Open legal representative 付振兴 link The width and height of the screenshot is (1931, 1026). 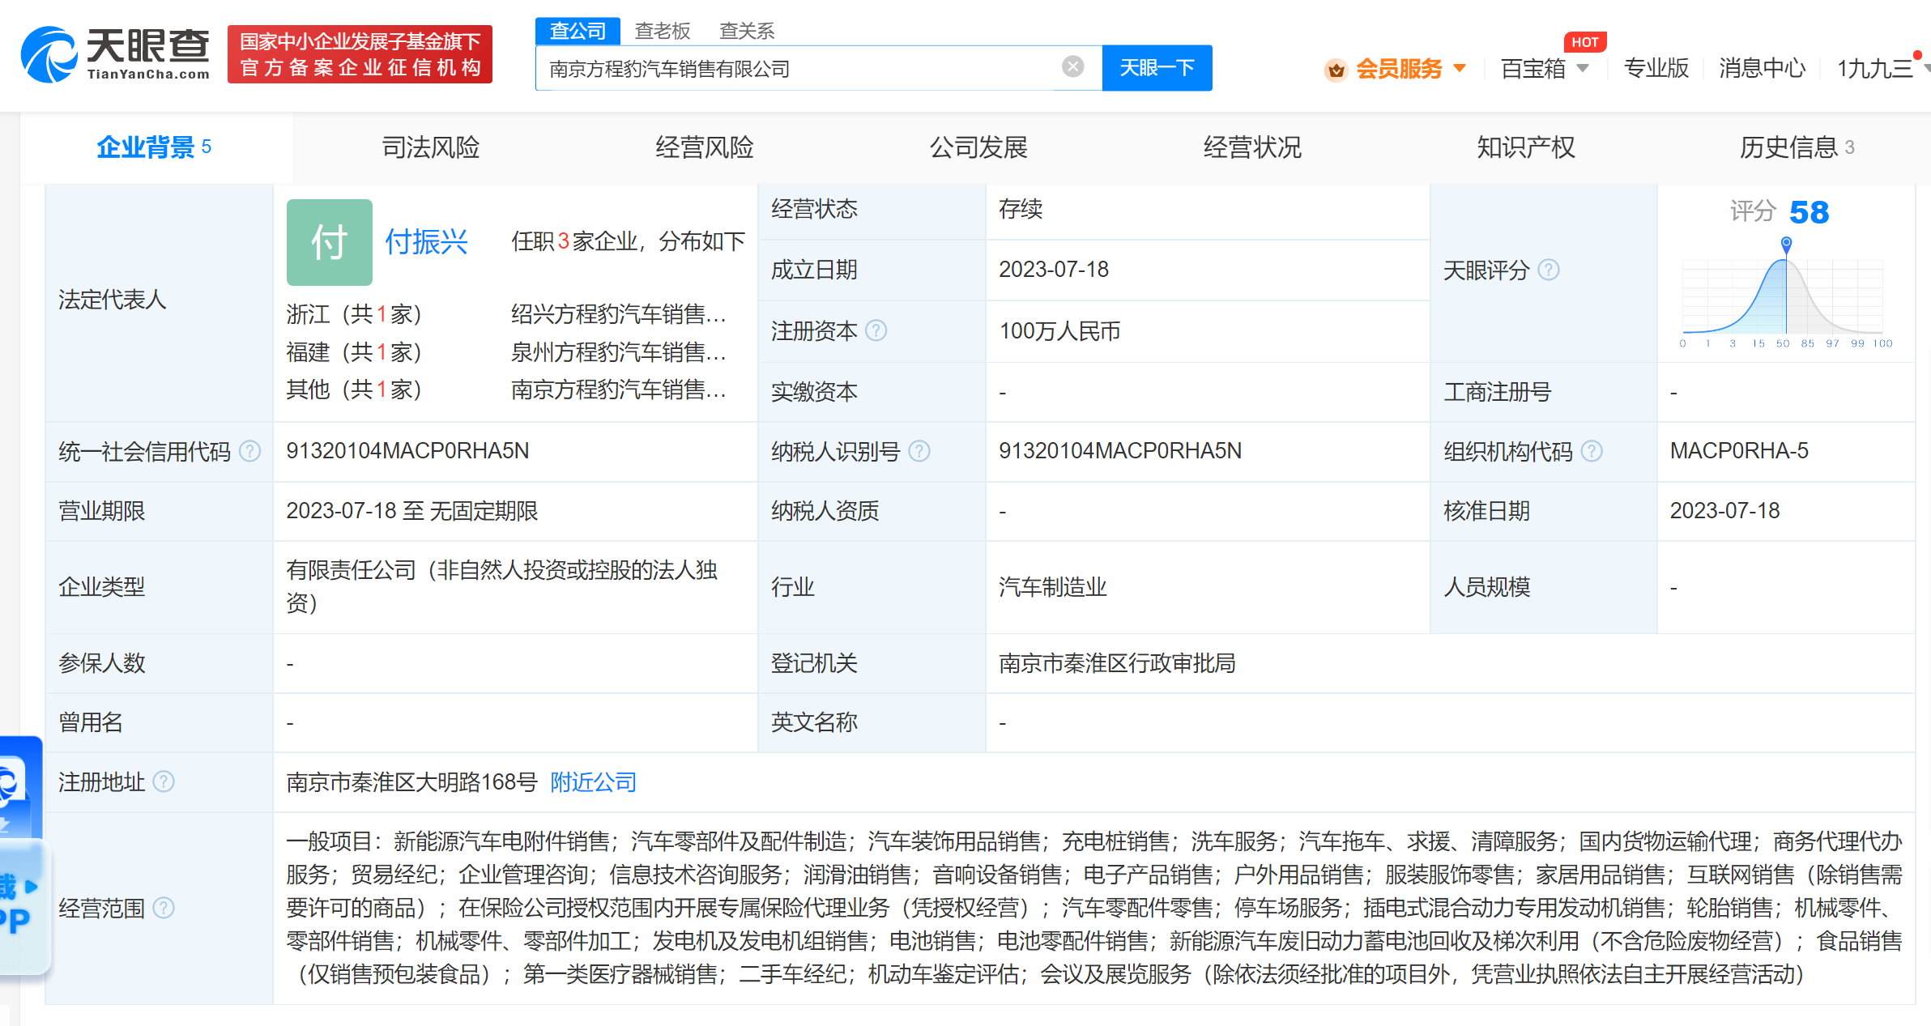click(426, 241)
